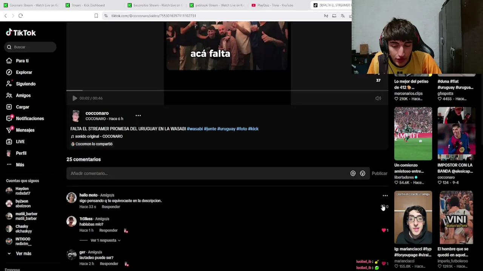483x271 pixels.
Task: Reply to hello moto comment
Action: pos(111,207)
